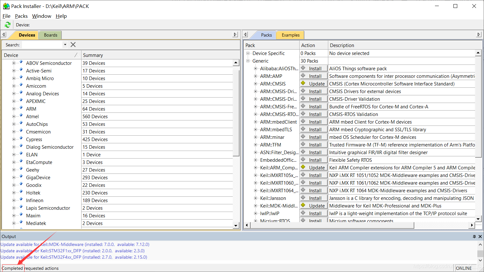Screen dimensions: 484x272
Task: Click the device icon next to GigaDevice
Action: [x=21, y=176]
